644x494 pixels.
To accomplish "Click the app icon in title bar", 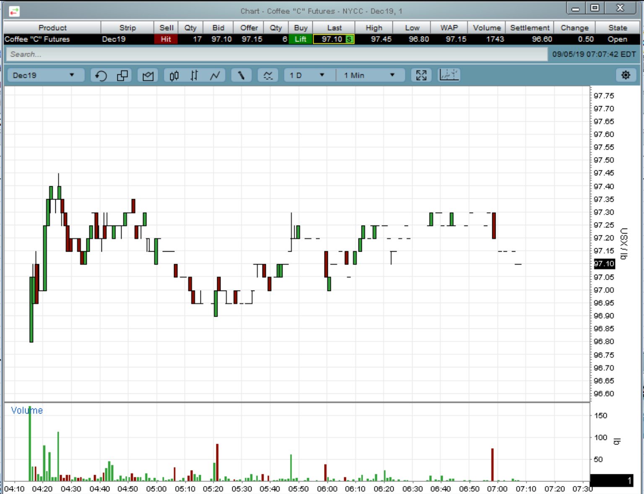I will coord(14,11).
